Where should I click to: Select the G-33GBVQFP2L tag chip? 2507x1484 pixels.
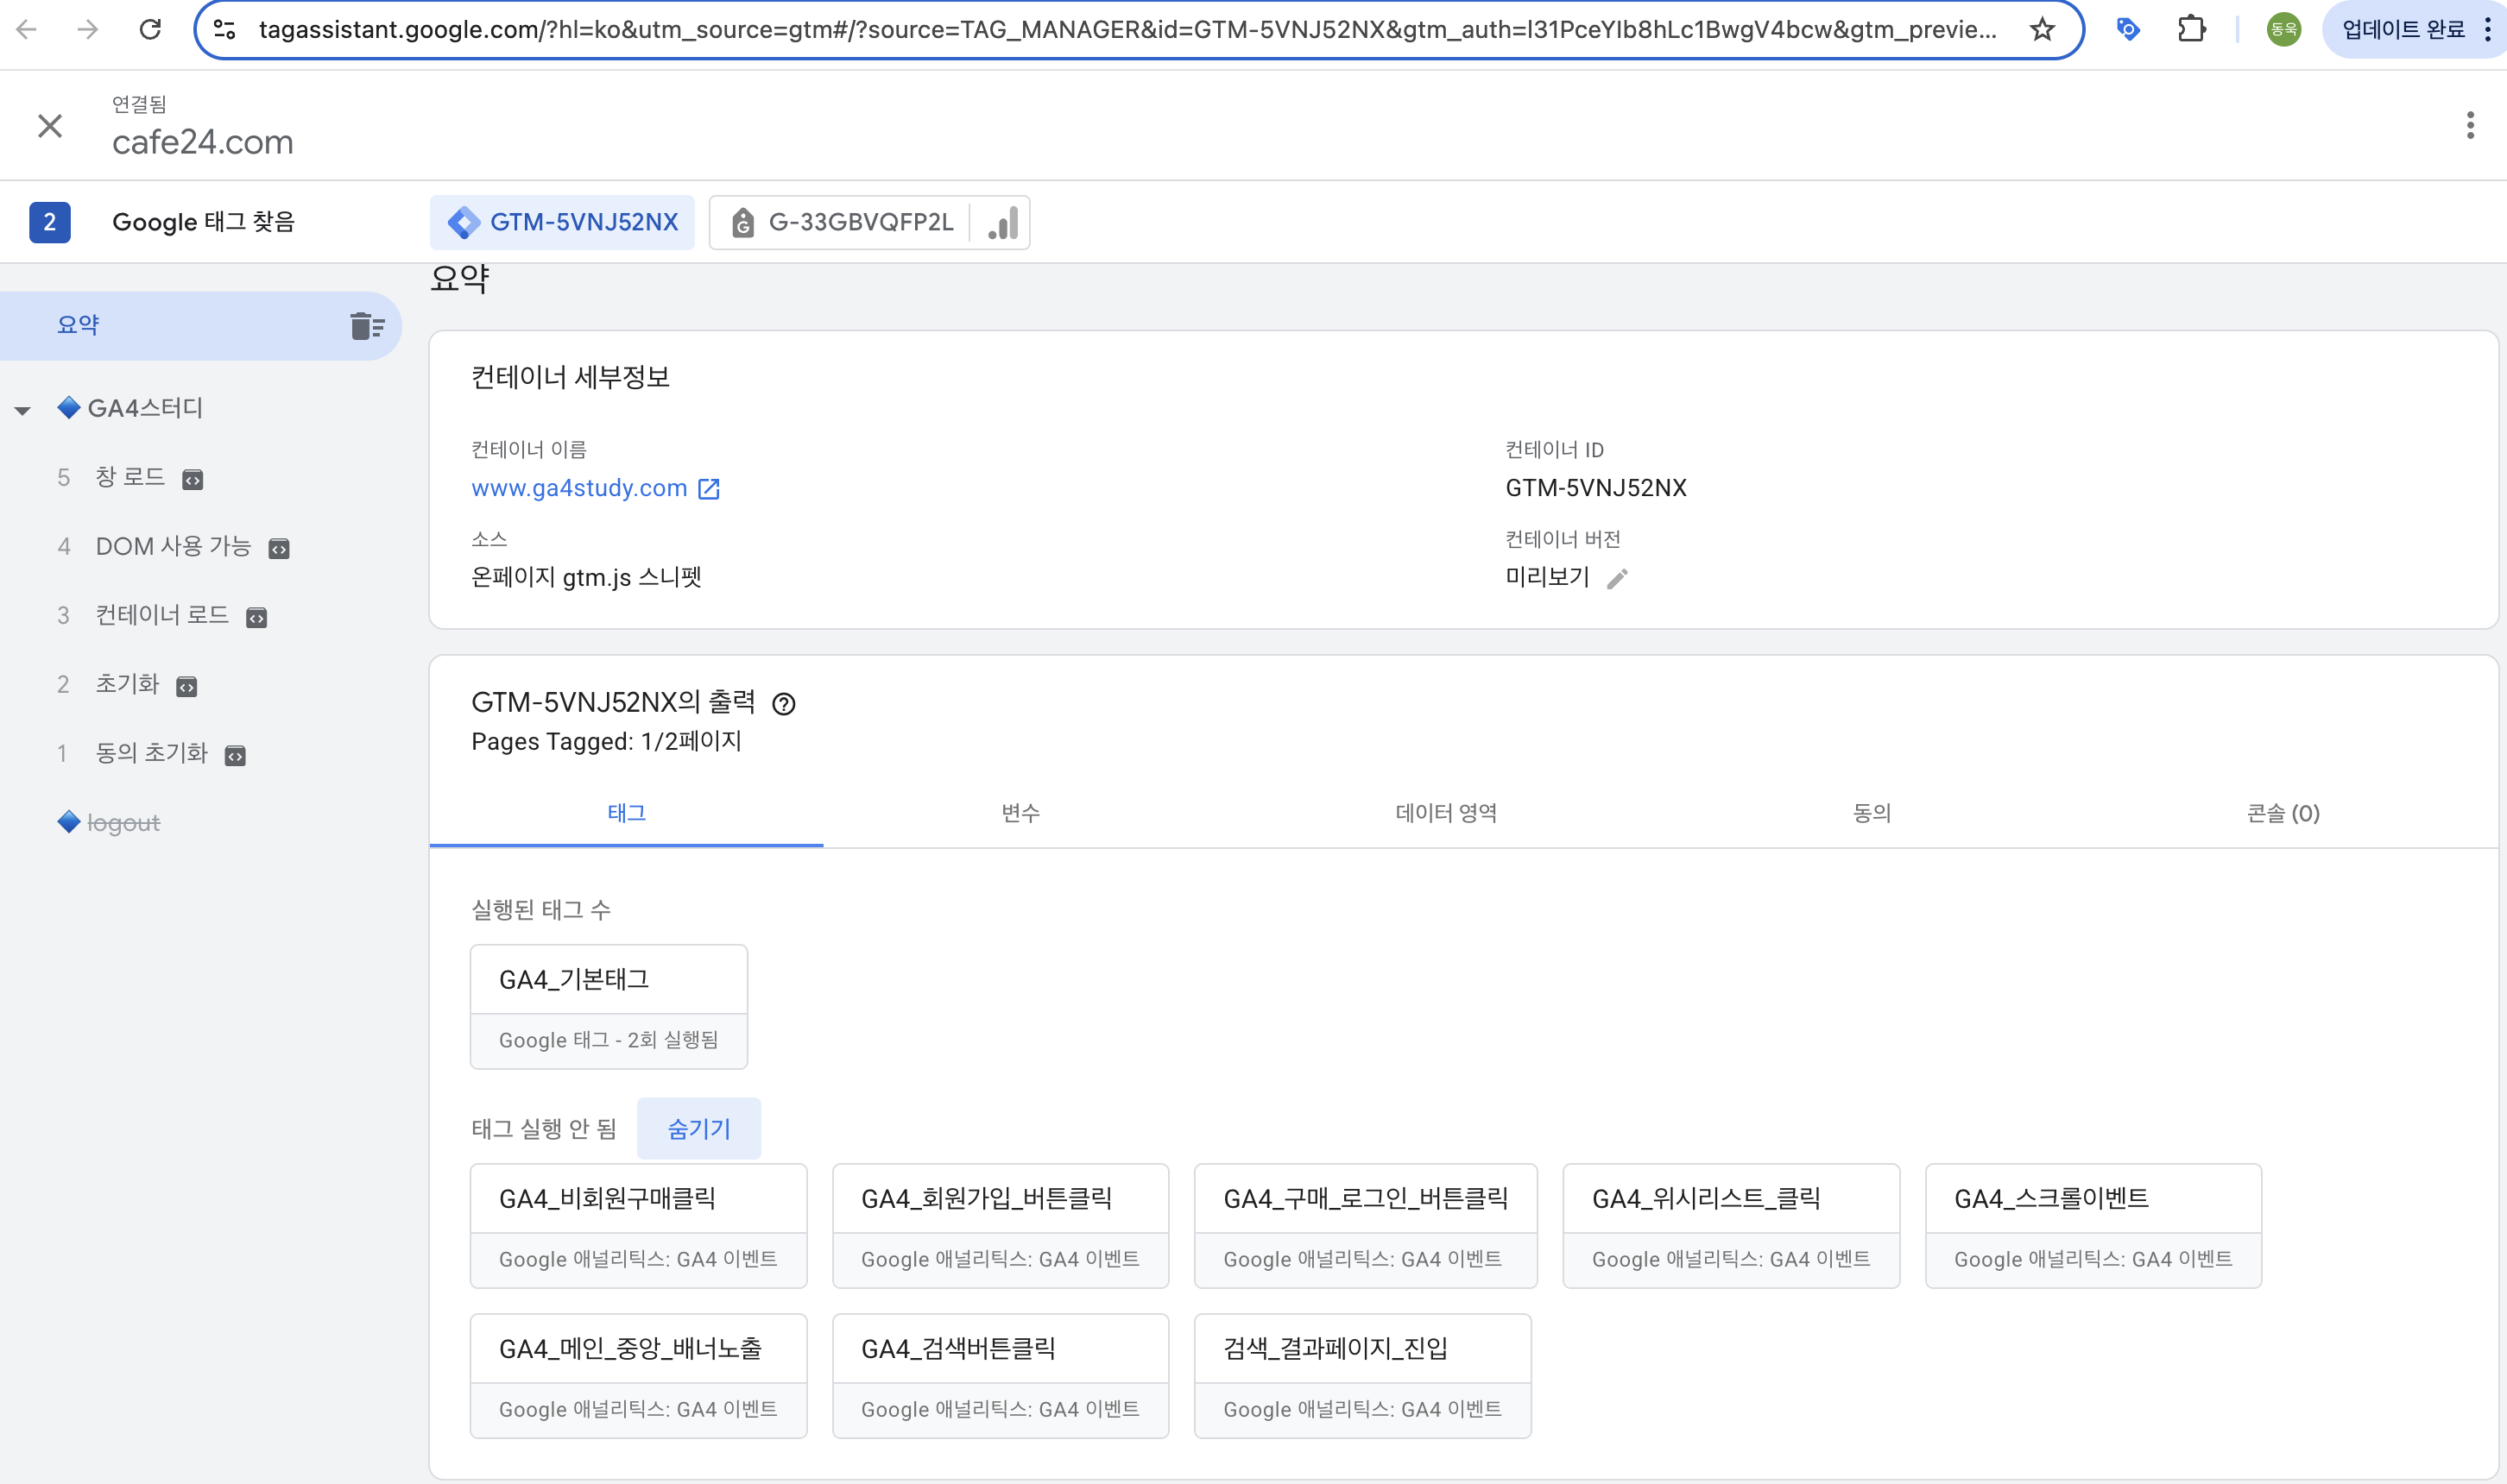point(859,222)
